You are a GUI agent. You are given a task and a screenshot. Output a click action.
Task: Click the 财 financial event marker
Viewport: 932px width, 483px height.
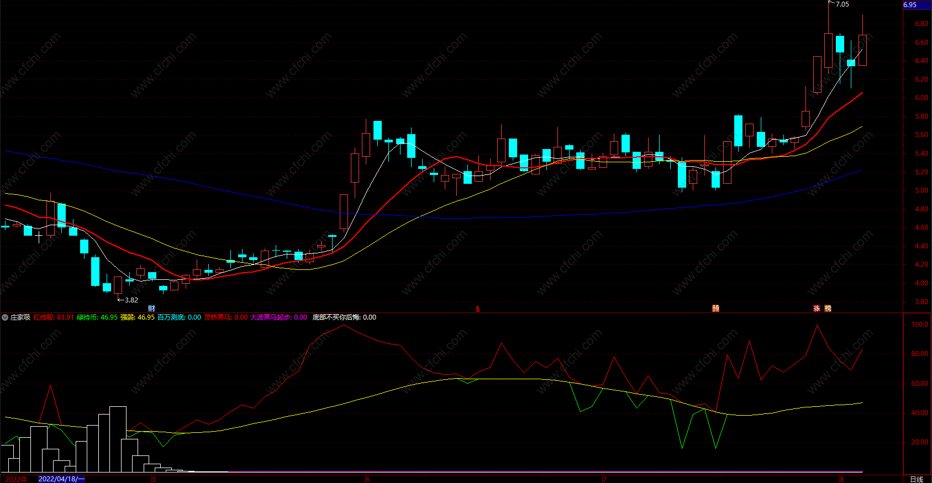(x=151, y=309)
